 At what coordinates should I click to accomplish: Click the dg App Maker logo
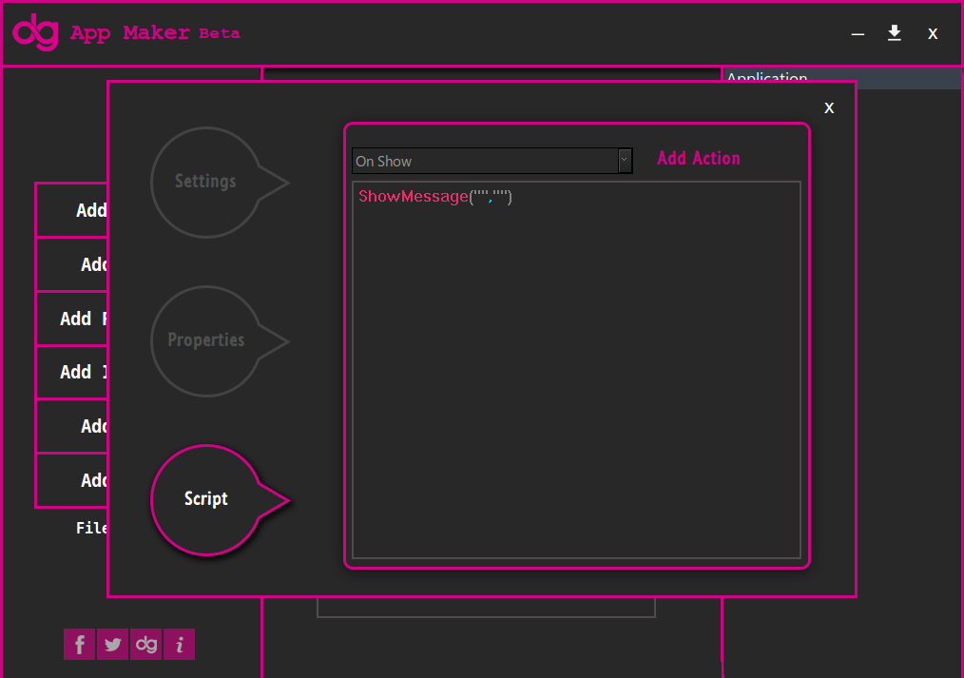36,32
